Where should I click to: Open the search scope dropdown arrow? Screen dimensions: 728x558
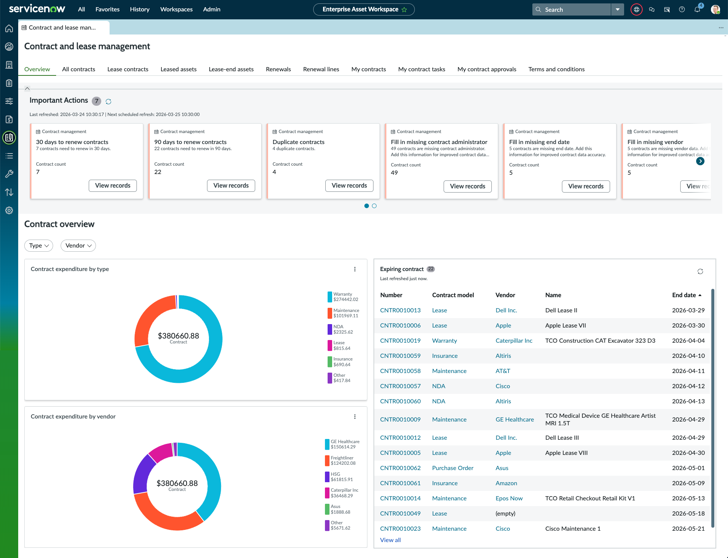click(x=618, y=9)
